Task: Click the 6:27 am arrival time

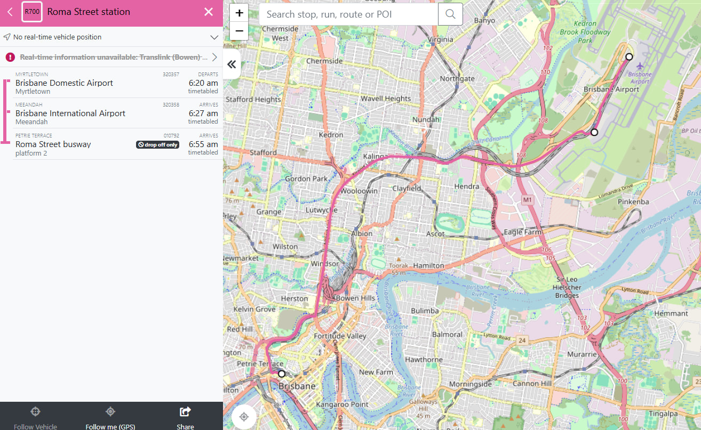Action: pyautogui.click(x=203, y=113)
